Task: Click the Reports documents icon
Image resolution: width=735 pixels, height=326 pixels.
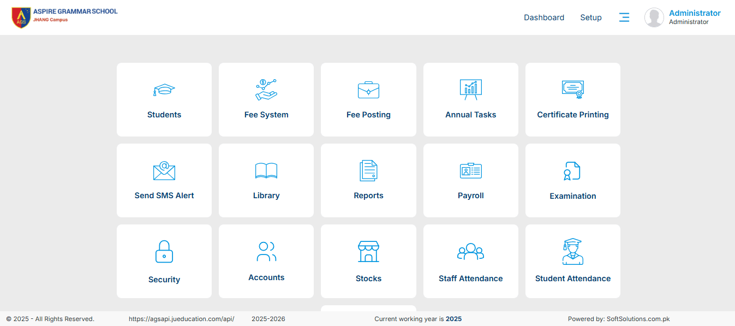Action: coord(368,171)
